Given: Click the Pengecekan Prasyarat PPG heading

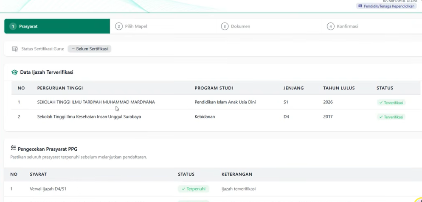Looking at the screenshot, I should (48, 149).
